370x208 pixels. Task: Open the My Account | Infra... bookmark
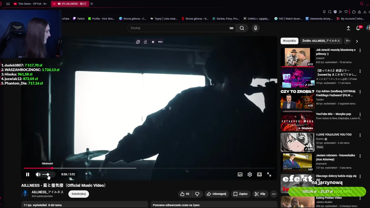point(350,18)
